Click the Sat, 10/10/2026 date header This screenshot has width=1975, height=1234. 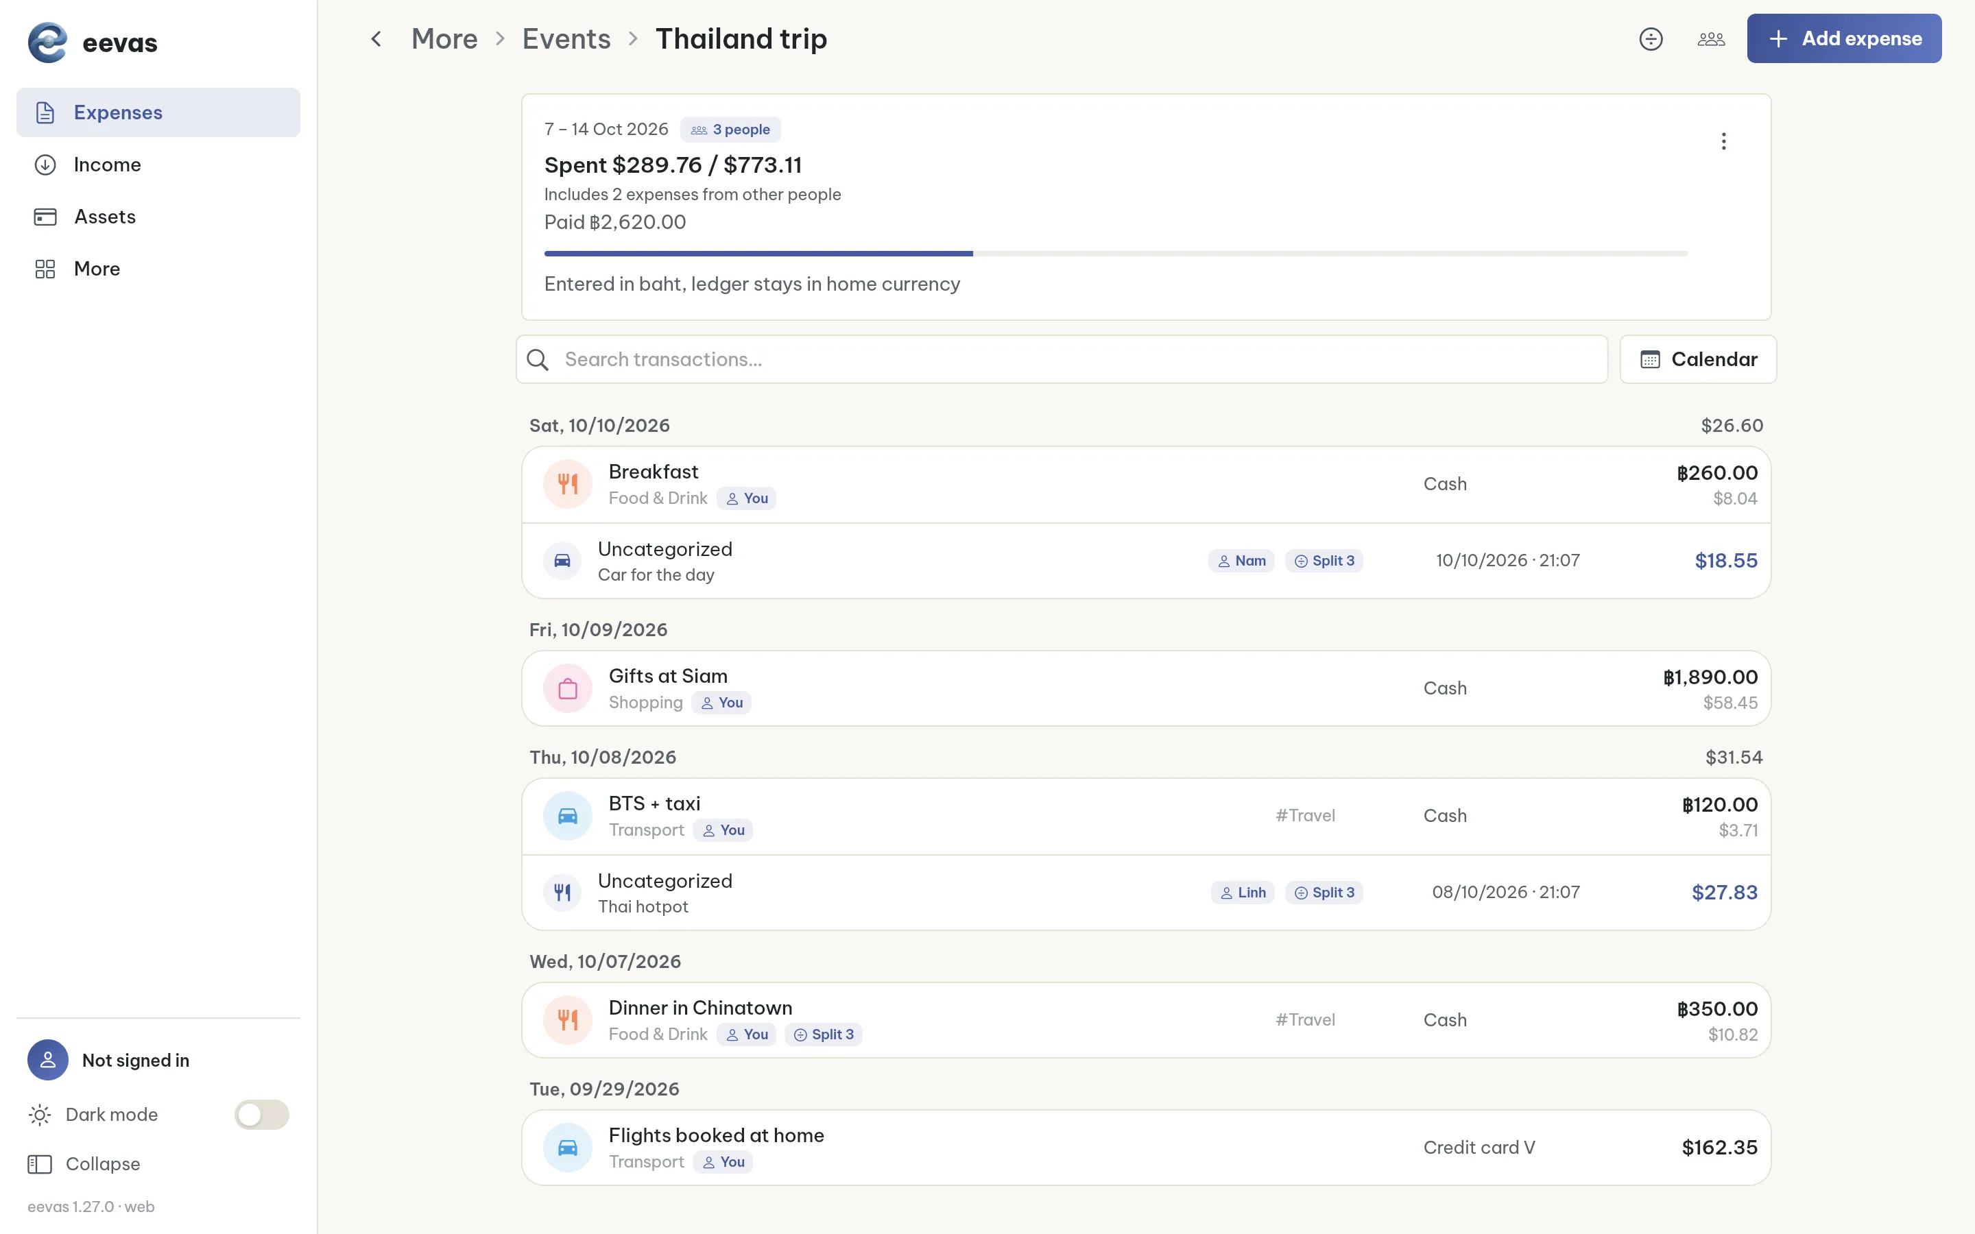coord(599,425)
